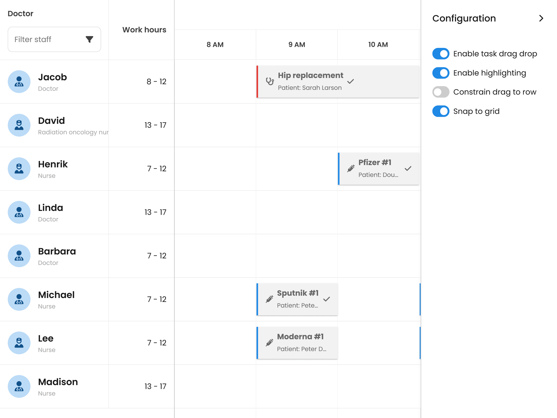Click the stethoscope icon on Hip replacement task
The width and height of the screenshot is (557, 418).
click(x=270, y=81)
